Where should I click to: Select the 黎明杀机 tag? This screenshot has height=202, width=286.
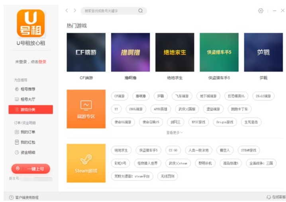tap(205, 163)
